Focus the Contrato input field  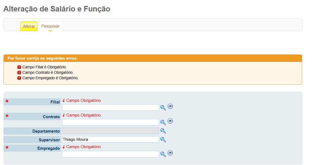click(110, 122)
